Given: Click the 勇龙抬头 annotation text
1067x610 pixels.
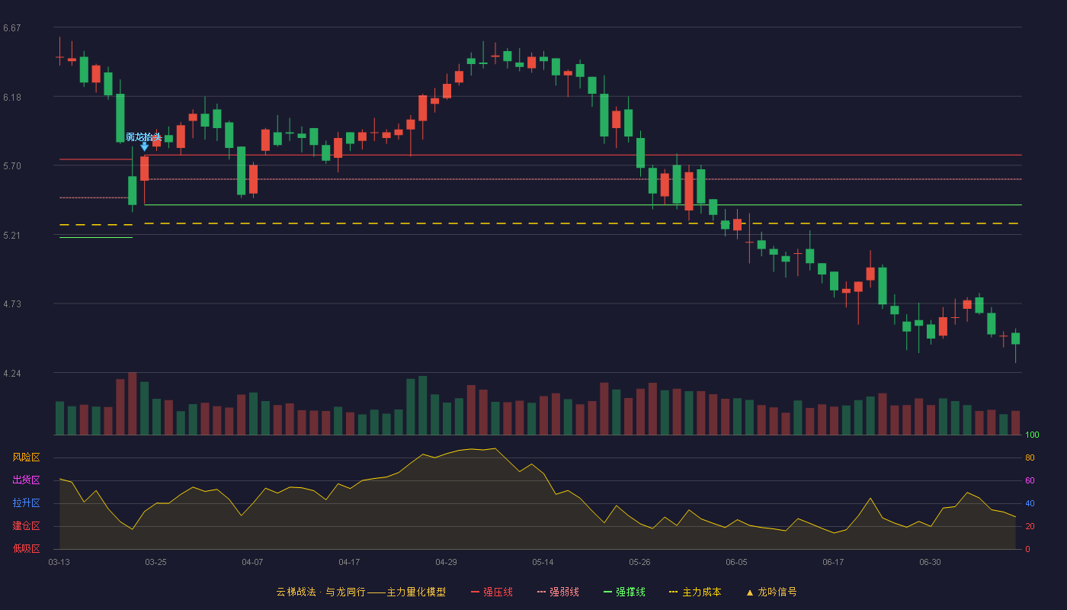Looking at the screenshot, I should pyautogui.click(x=143, y=136).
